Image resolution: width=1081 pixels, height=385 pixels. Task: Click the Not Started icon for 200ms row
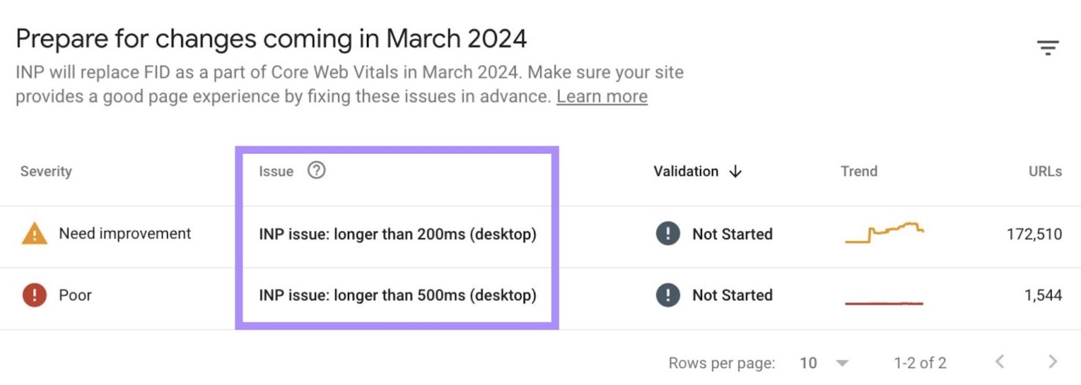tap(668, 234)
